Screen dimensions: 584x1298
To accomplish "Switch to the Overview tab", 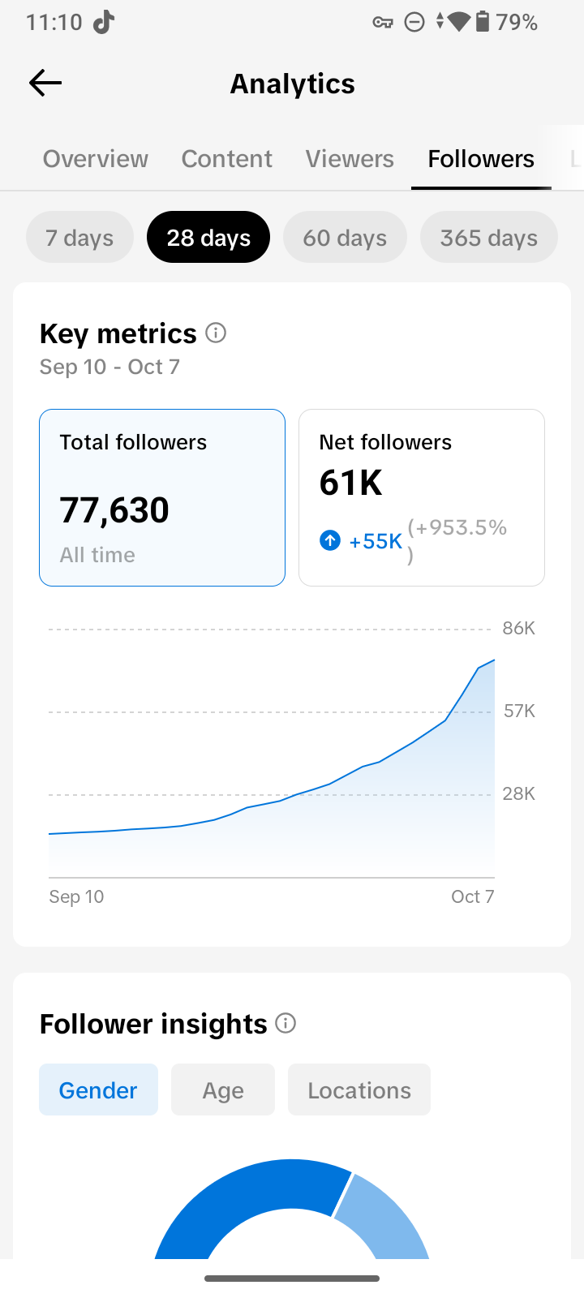I will tap(96, 159).
